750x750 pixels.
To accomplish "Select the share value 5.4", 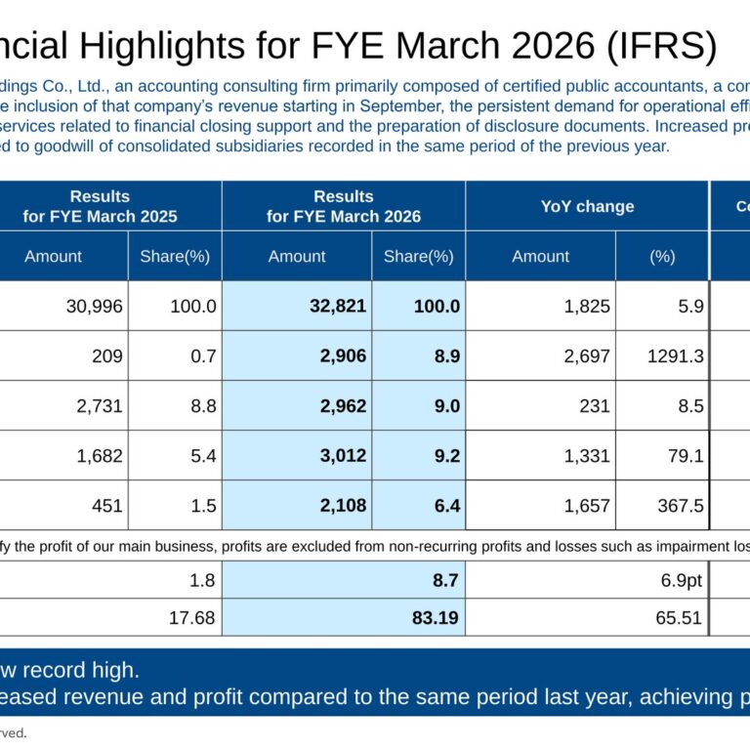I will [203, 456].
